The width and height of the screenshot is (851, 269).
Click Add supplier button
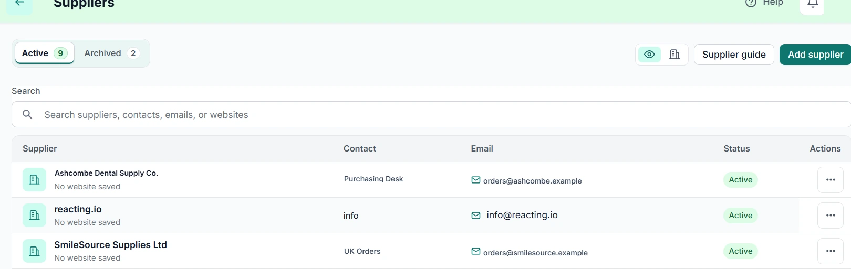coord(815,55)
